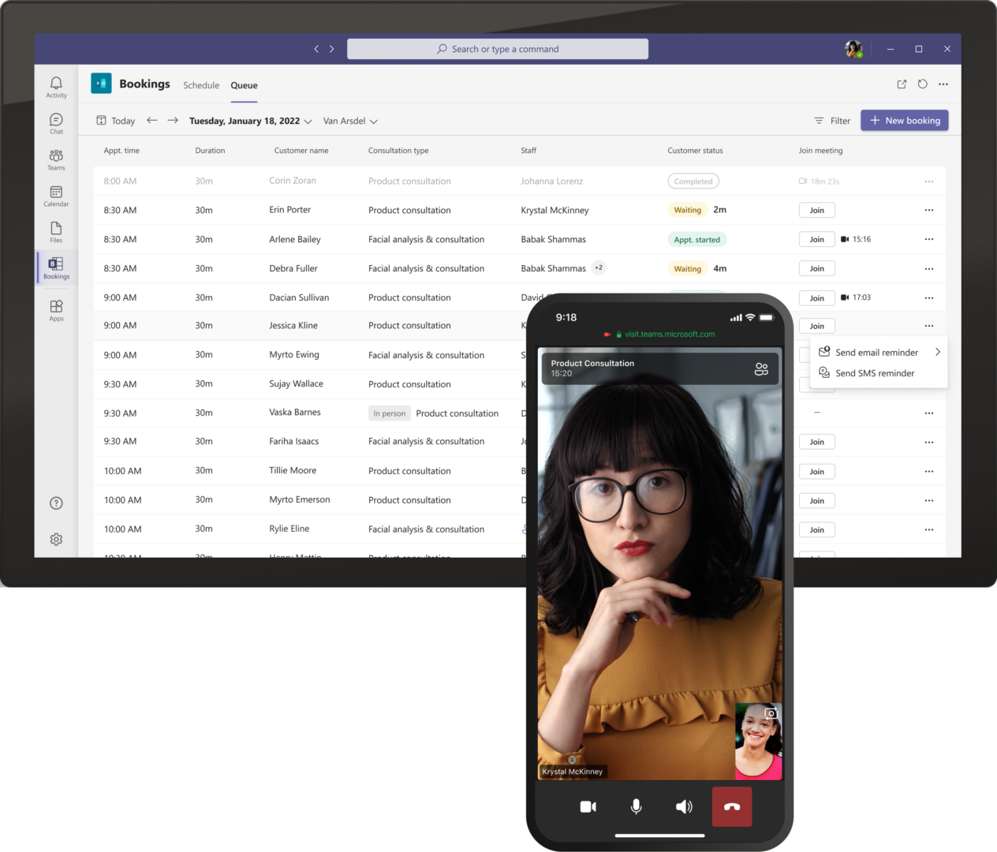Viewport: 997px width, 852px height.
Task: Click the search or type a command bar
Action: [x=497, y=48]
